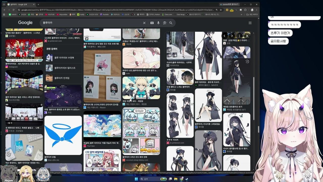323x182 pixels.
Task: Go to the Google logo homepage
Action: pos(25,23)
